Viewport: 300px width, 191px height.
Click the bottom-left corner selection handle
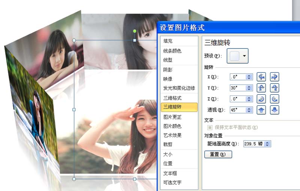click(x=74, y=179)
